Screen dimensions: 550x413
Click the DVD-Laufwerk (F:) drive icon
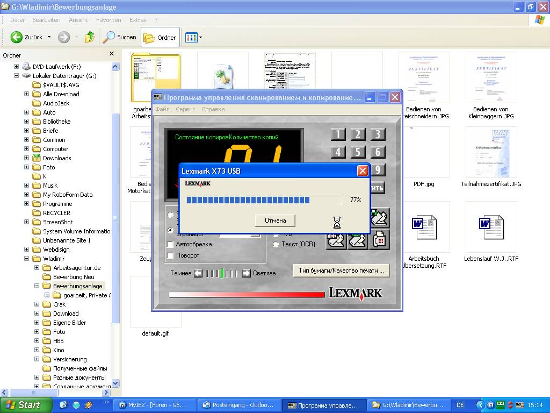(26, 66)
